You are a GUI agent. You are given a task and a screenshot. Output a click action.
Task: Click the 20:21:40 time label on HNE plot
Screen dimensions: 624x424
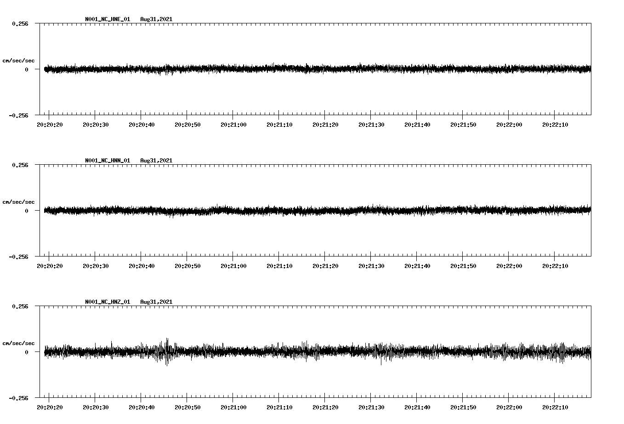pyautogui.click(x=417, y=125)
